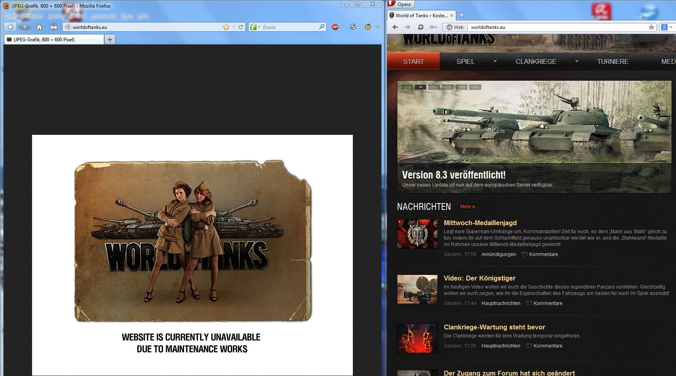Open the Chronik menu
676x376 pixels.
tap(78, 16)
